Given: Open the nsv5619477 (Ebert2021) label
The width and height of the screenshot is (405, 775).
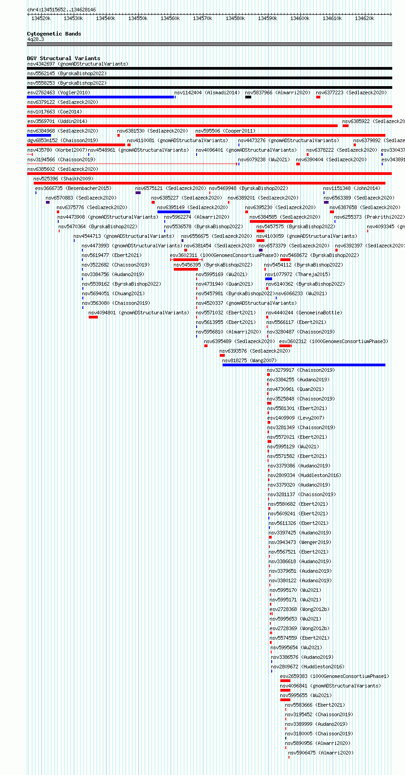Looking at the screenshot, I should (111, 255).
